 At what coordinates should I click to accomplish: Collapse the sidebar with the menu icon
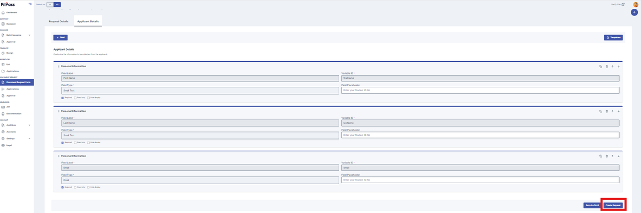[x=30, y=4]
